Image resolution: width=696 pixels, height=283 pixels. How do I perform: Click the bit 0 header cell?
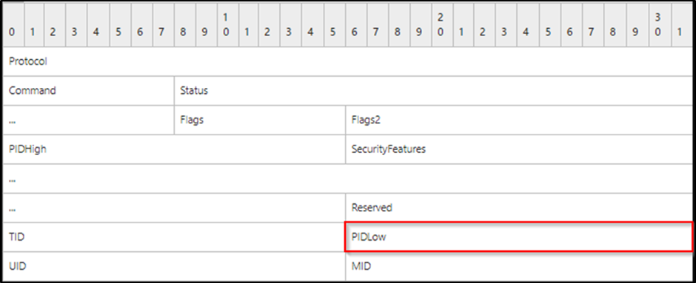13,25
